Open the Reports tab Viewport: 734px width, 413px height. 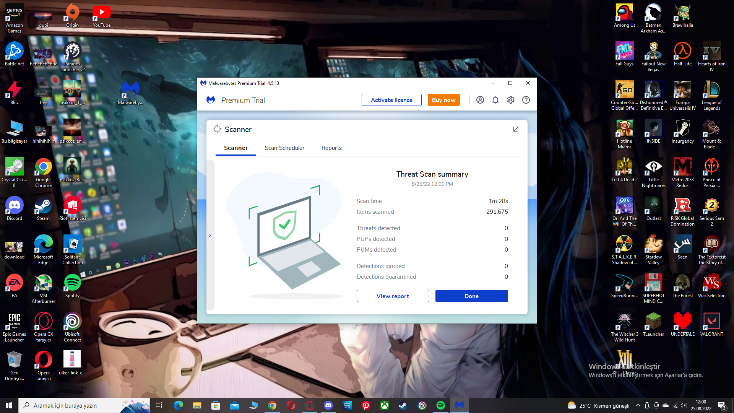331,148
